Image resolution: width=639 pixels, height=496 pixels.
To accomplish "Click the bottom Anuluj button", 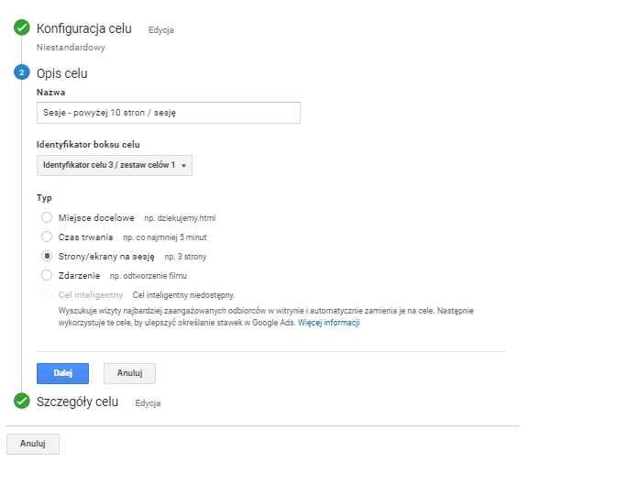I will 33,444.
